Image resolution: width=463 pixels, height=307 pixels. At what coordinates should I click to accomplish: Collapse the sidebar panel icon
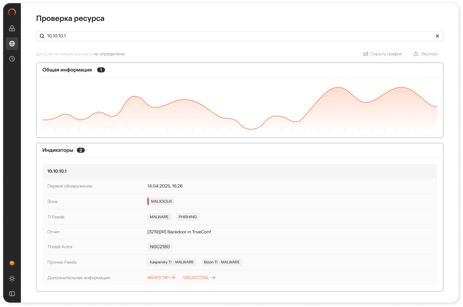point(12,294)
